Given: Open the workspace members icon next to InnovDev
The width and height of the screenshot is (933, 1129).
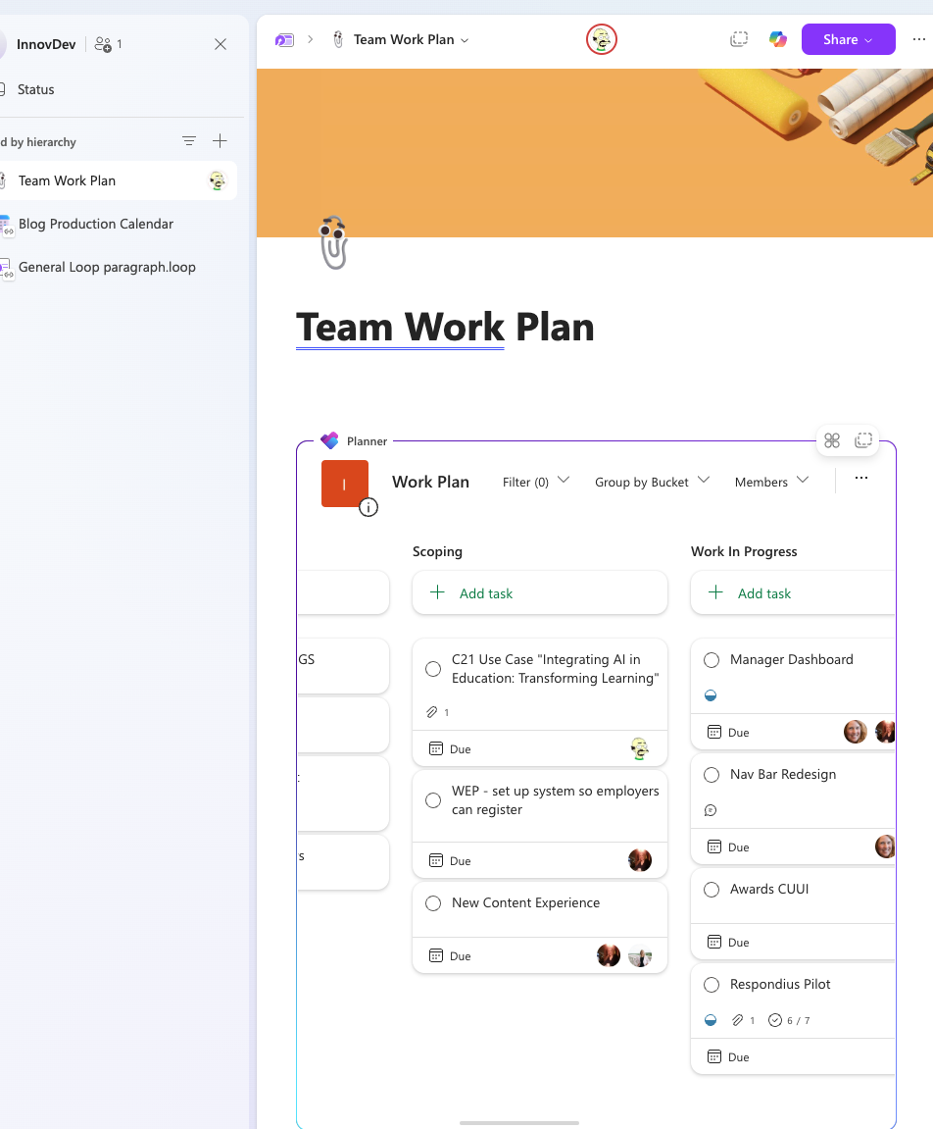Looking at the screenshot, I should click(103, 44).
